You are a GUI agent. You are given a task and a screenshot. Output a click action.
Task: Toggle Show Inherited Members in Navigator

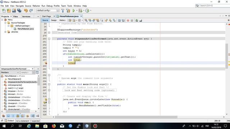tap(4, 116)
